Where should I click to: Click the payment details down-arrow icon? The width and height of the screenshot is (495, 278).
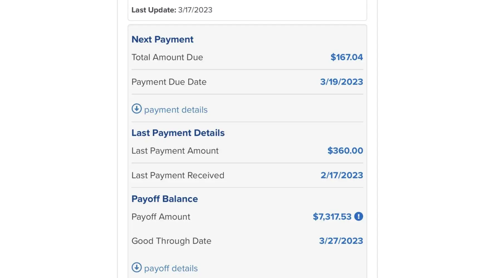pyautogui.click(x=136, y=109)
